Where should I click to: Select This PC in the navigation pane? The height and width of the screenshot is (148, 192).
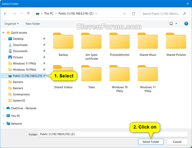tap(15, 116)
